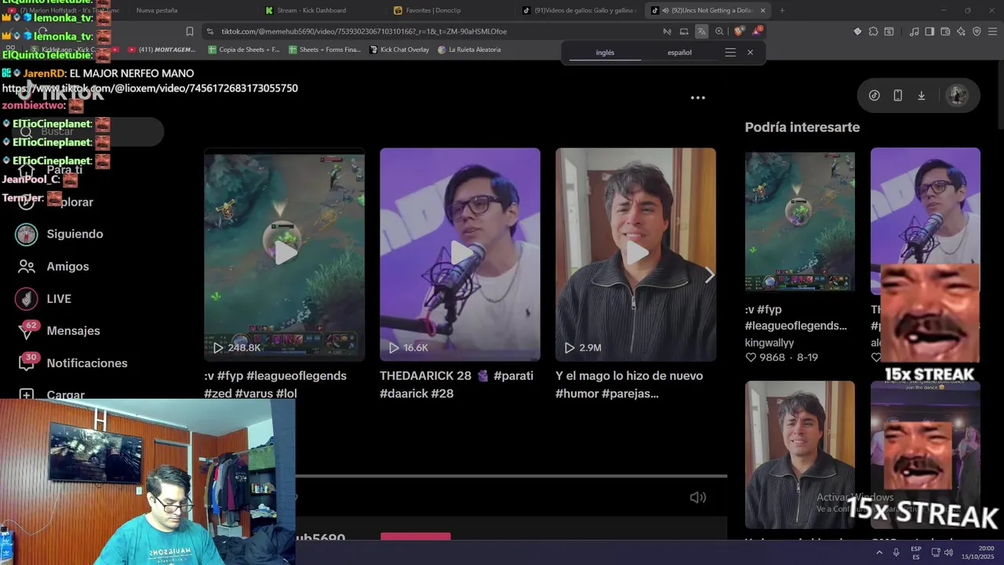Open kingwallyy suggested video thumbnail
The image size is (1004, 565).
tap(799, 220)
